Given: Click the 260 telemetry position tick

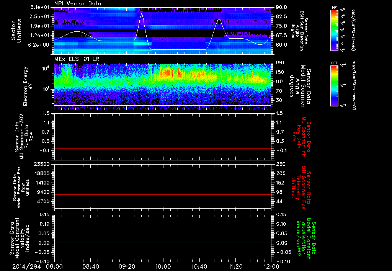Looking at the screenshot, I should (280, 164).
